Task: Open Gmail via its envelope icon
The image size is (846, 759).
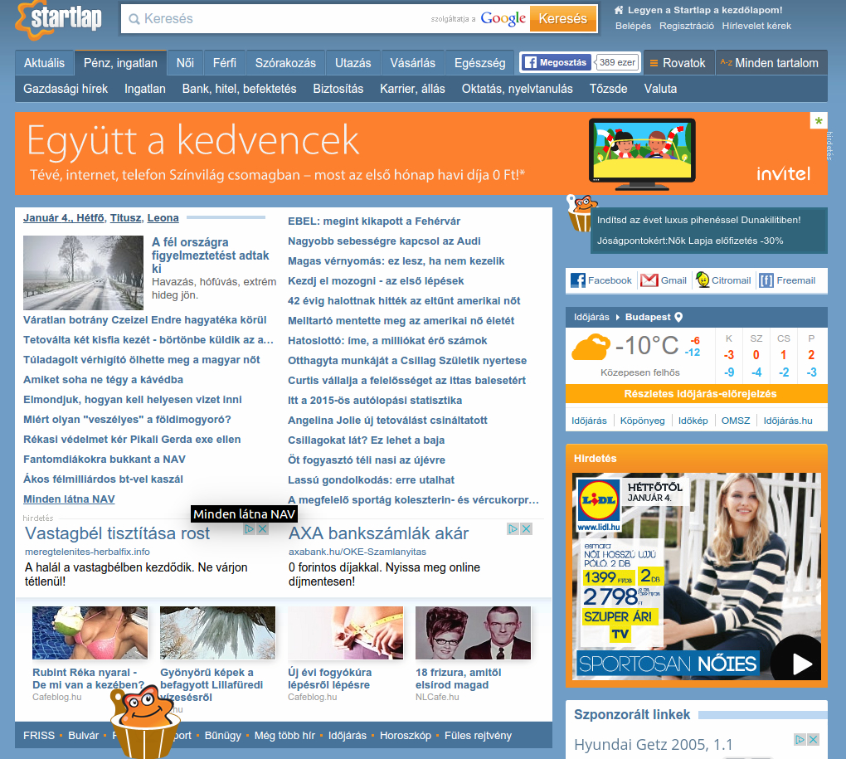Action: pos(649,280)
